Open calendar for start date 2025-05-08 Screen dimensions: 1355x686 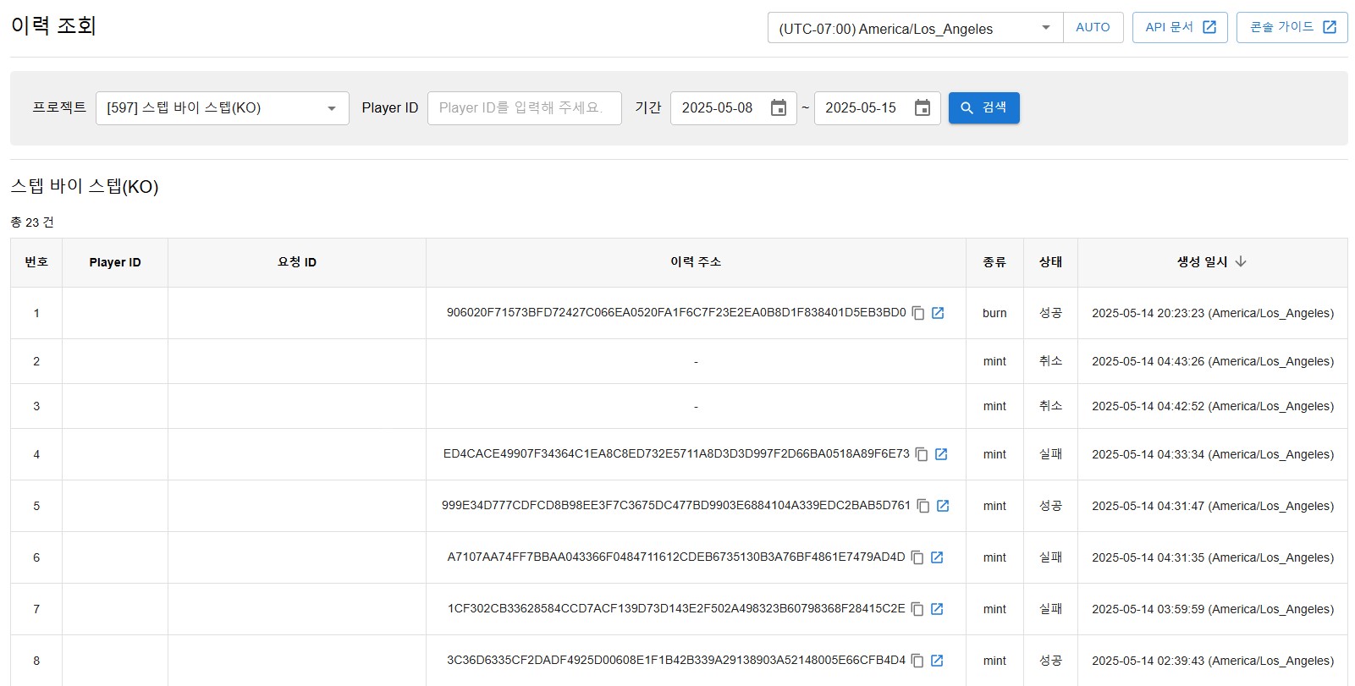[779, 108]
